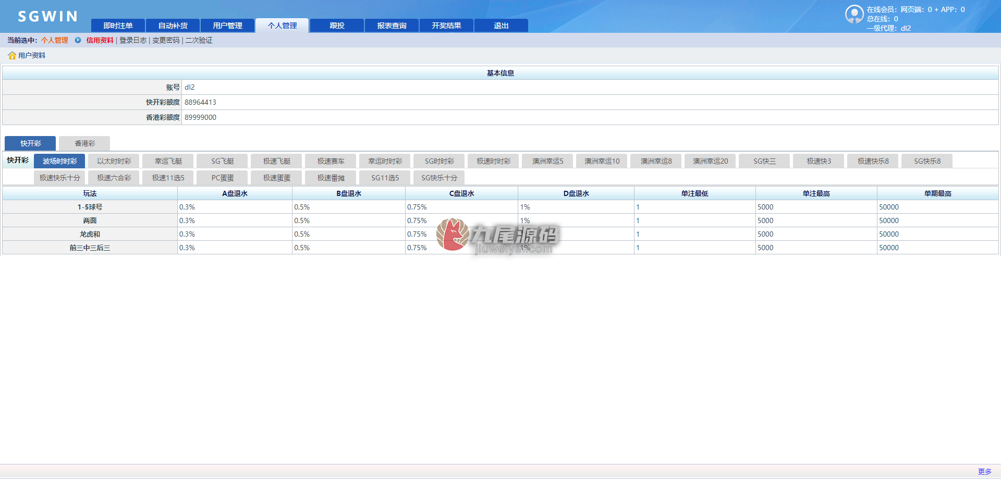
Task: Open the 变更密码 link
Action: pos(166,40)
